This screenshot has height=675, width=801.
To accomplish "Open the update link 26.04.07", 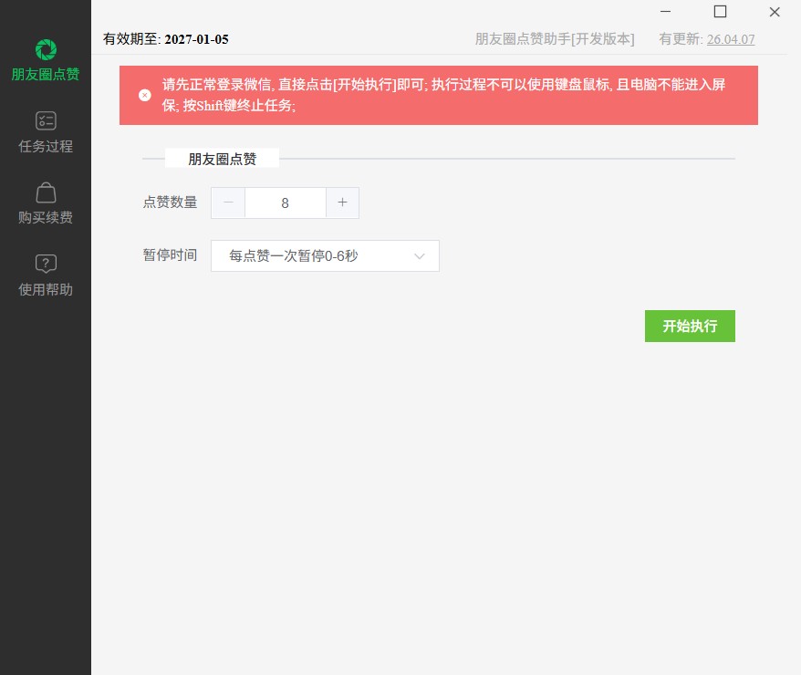I will point(731,39).
